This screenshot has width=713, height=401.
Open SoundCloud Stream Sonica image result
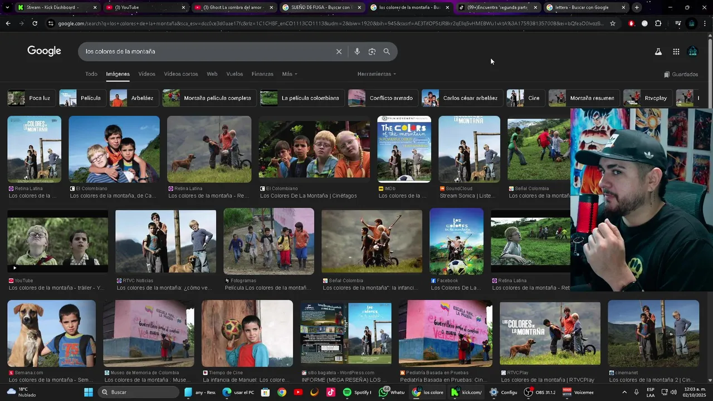point(469,149)
